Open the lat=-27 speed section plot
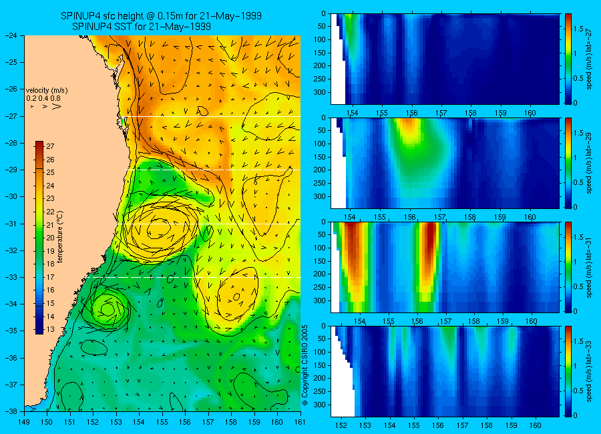This screenshot has height=434, width=601. 445,59
